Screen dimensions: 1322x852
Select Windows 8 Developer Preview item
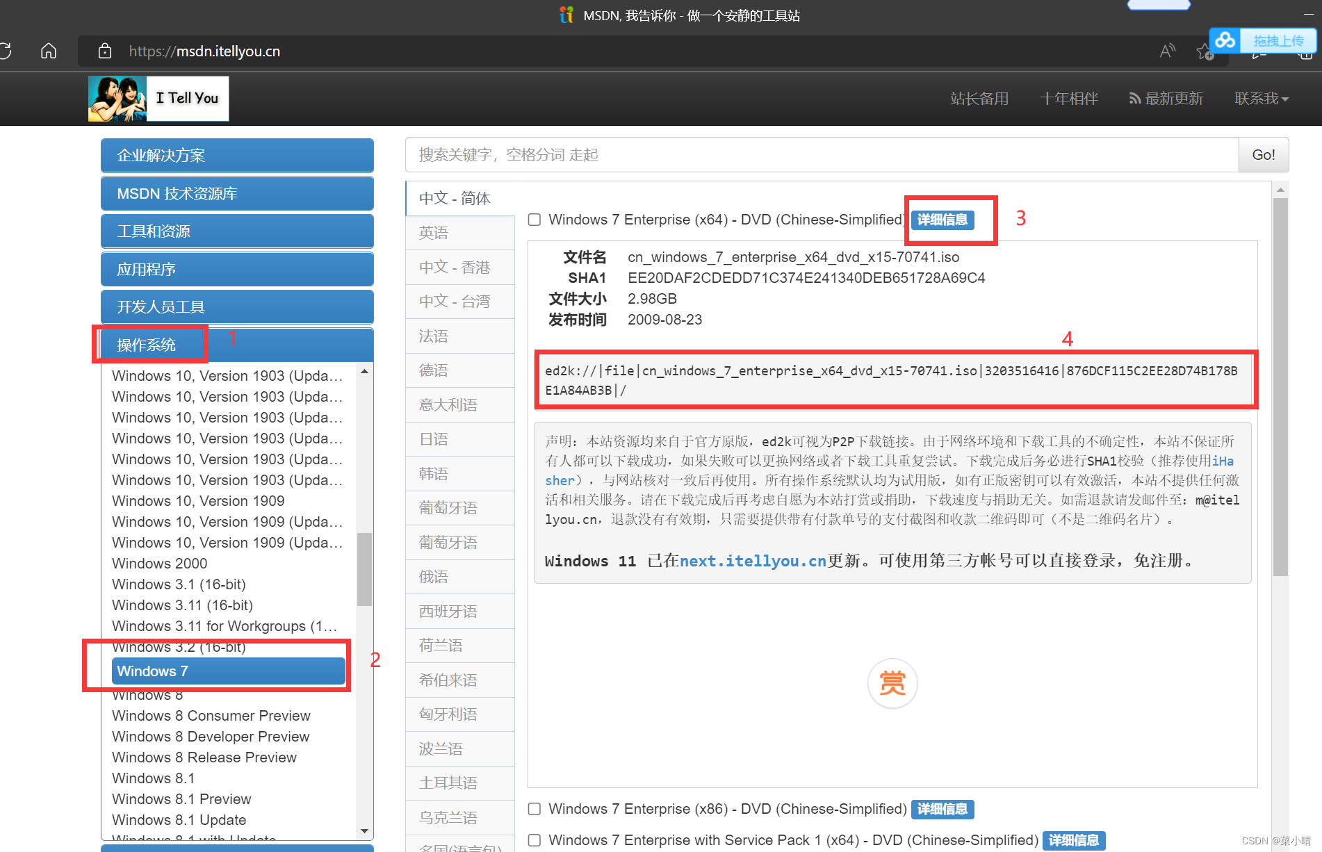(211, 737)
